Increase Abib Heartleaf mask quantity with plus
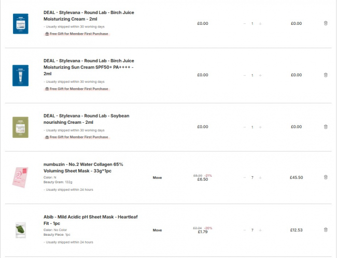Screen dimensions: 337x258 coord(260,230)
